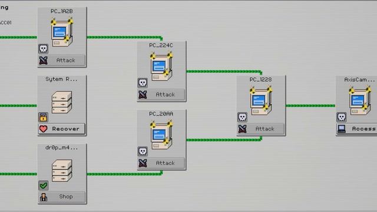Click the crossed swords icon on PC_1228
Viewport: 377px width, 212px height.
coord(242,129)
